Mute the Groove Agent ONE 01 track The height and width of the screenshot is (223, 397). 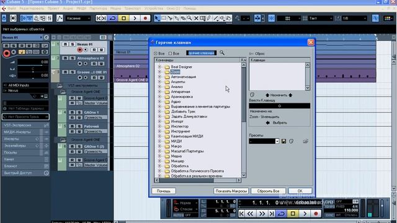click(65, 72)
